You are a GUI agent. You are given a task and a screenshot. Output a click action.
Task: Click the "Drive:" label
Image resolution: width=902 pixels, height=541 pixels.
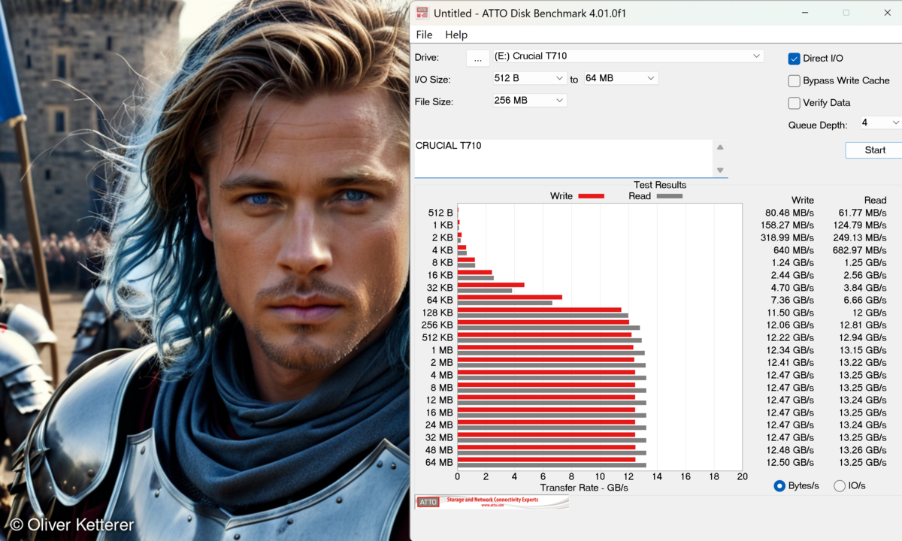pos(427,58)
